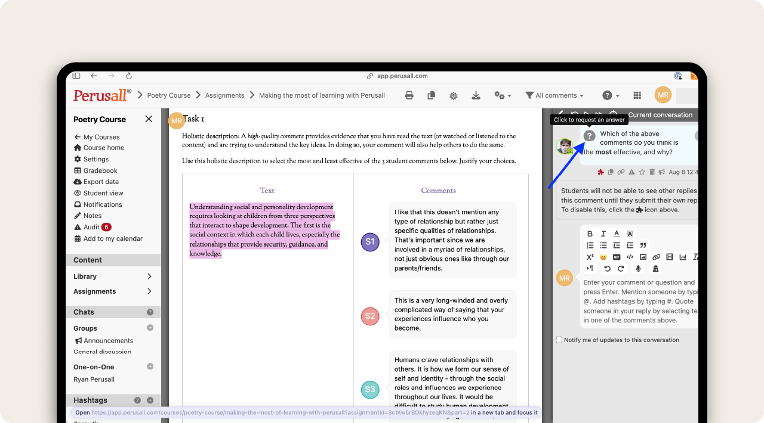Delete the comment using the trash icon
The image size is (764, 423).
coord(652,172)
